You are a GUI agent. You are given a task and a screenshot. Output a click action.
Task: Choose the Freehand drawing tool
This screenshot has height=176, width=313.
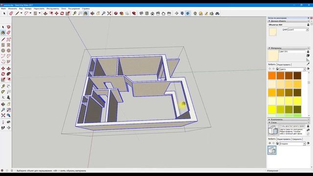(x=9, y=39)
